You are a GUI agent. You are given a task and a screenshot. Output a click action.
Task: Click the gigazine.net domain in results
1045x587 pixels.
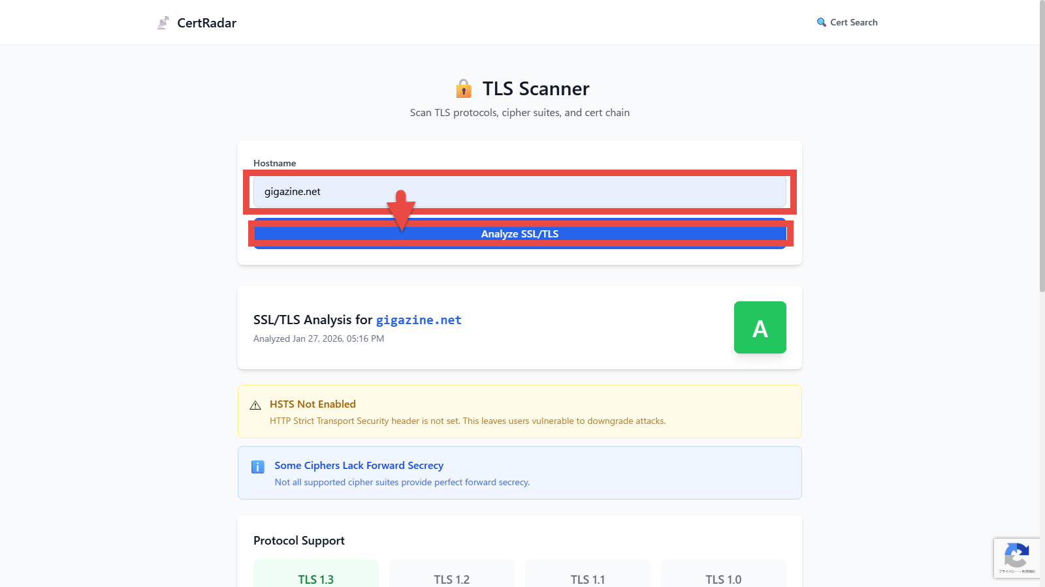coord(419,320)
